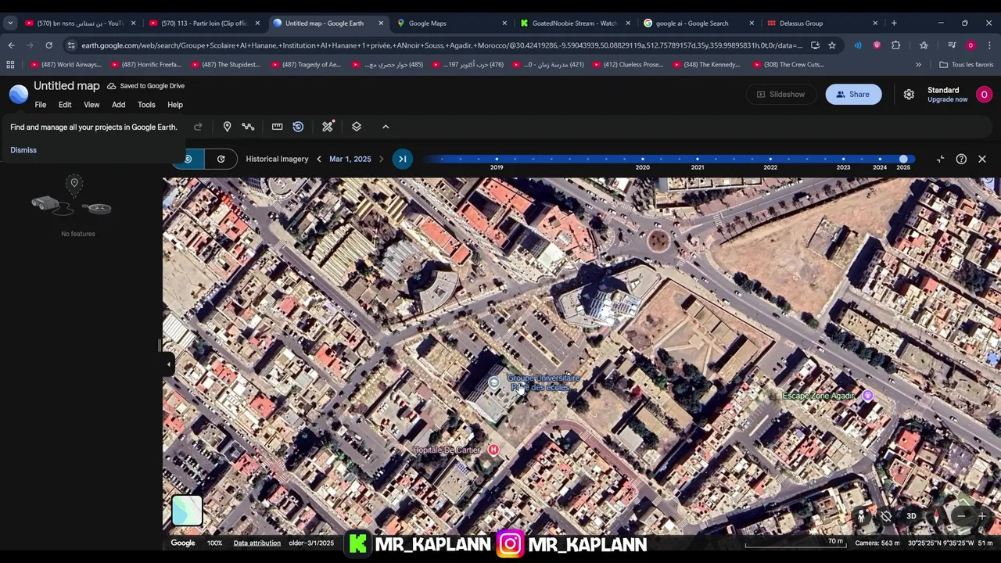This screenshot has height=563, width=1001.
Task: Go to next imagery date
Action: 382,159
